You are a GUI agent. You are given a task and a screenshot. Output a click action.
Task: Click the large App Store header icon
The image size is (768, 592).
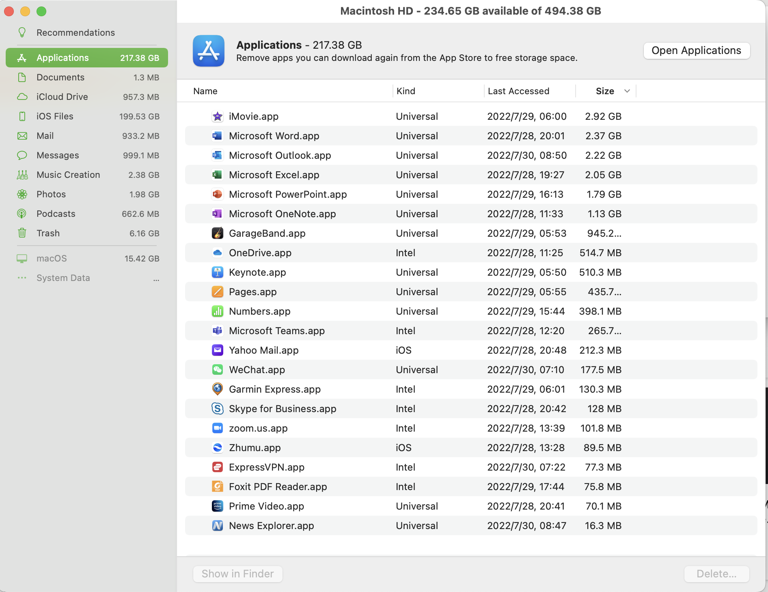pyautogui.click(x=209, y=51)
